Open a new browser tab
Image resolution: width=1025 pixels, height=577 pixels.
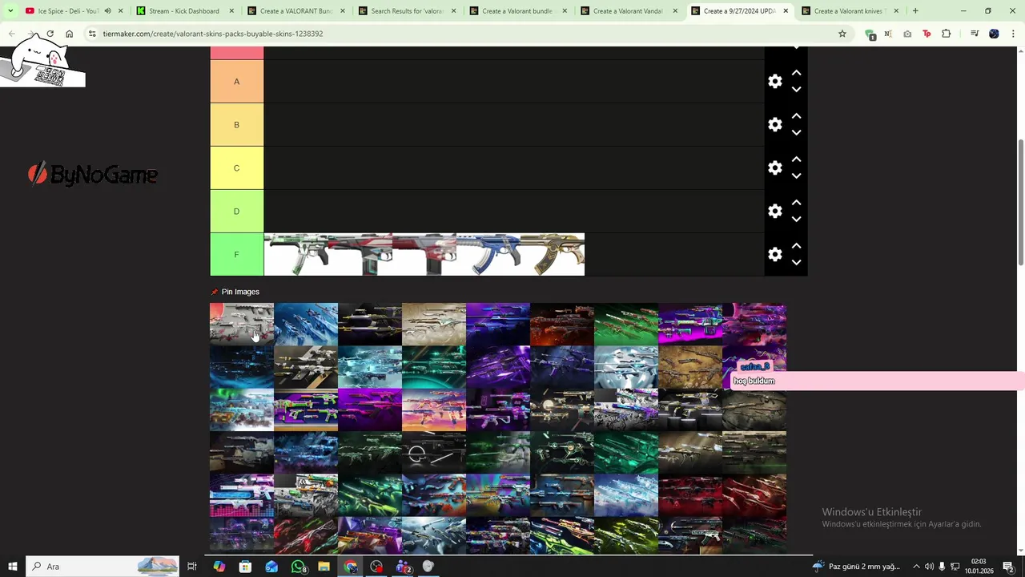pos(915,11)
